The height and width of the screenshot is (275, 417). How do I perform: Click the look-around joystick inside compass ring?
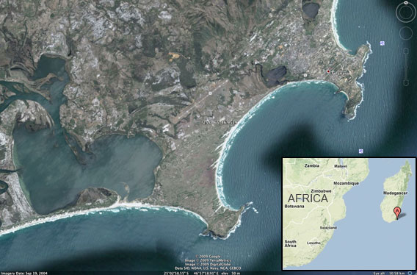[406, 12]
